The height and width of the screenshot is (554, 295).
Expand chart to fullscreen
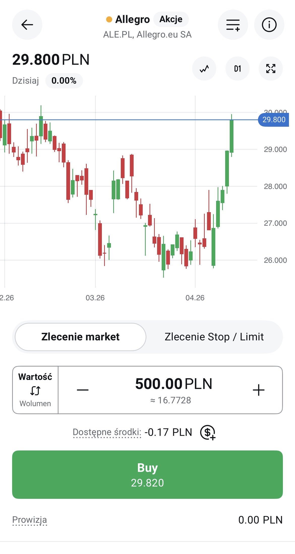[271, 69]
